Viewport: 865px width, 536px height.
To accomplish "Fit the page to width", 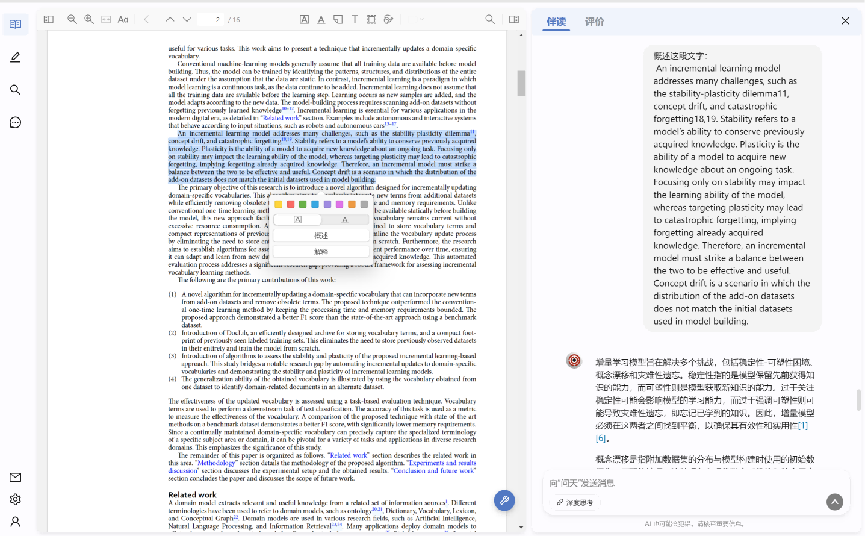I will tap(106, 20).
